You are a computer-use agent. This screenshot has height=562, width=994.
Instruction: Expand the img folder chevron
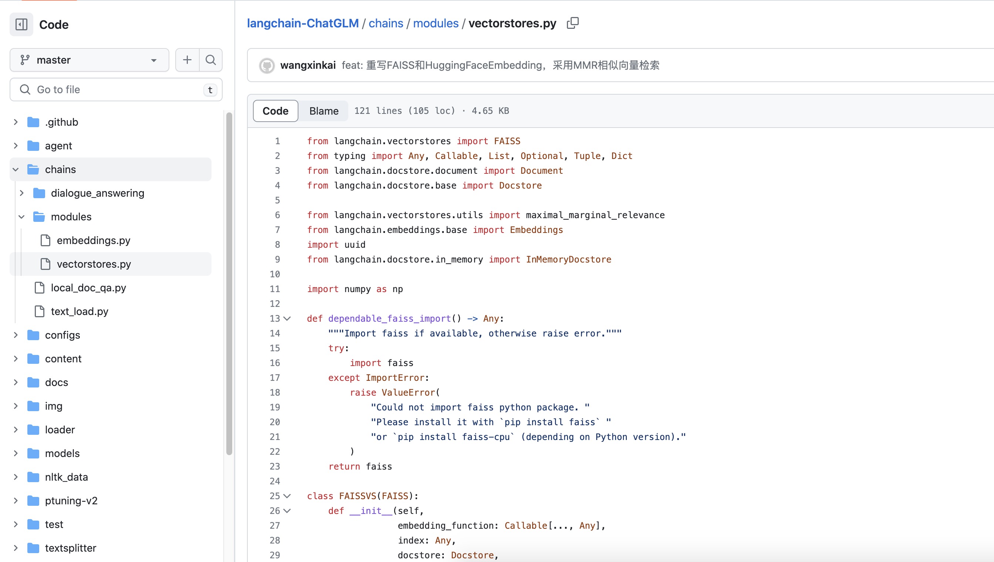(16, 406)
